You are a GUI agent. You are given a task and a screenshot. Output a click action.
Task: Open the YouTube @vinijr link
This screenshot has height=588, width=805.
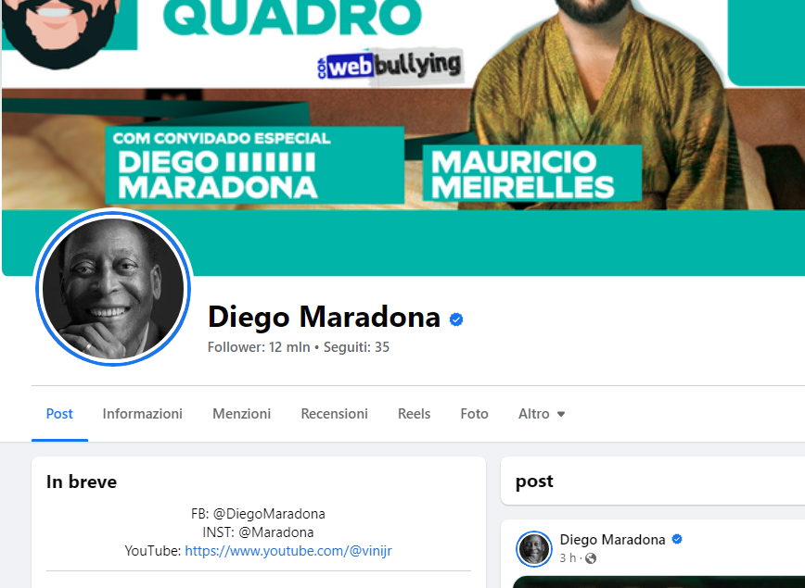(288, 551)
